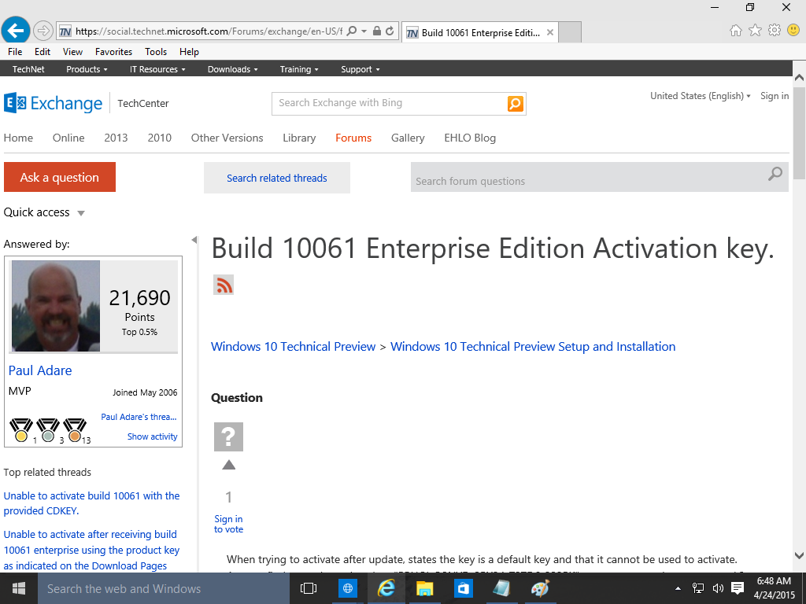This screenshot has width=806, height=604.
Task: Open the EHLO Blog navigation tab
Action: 470,138
